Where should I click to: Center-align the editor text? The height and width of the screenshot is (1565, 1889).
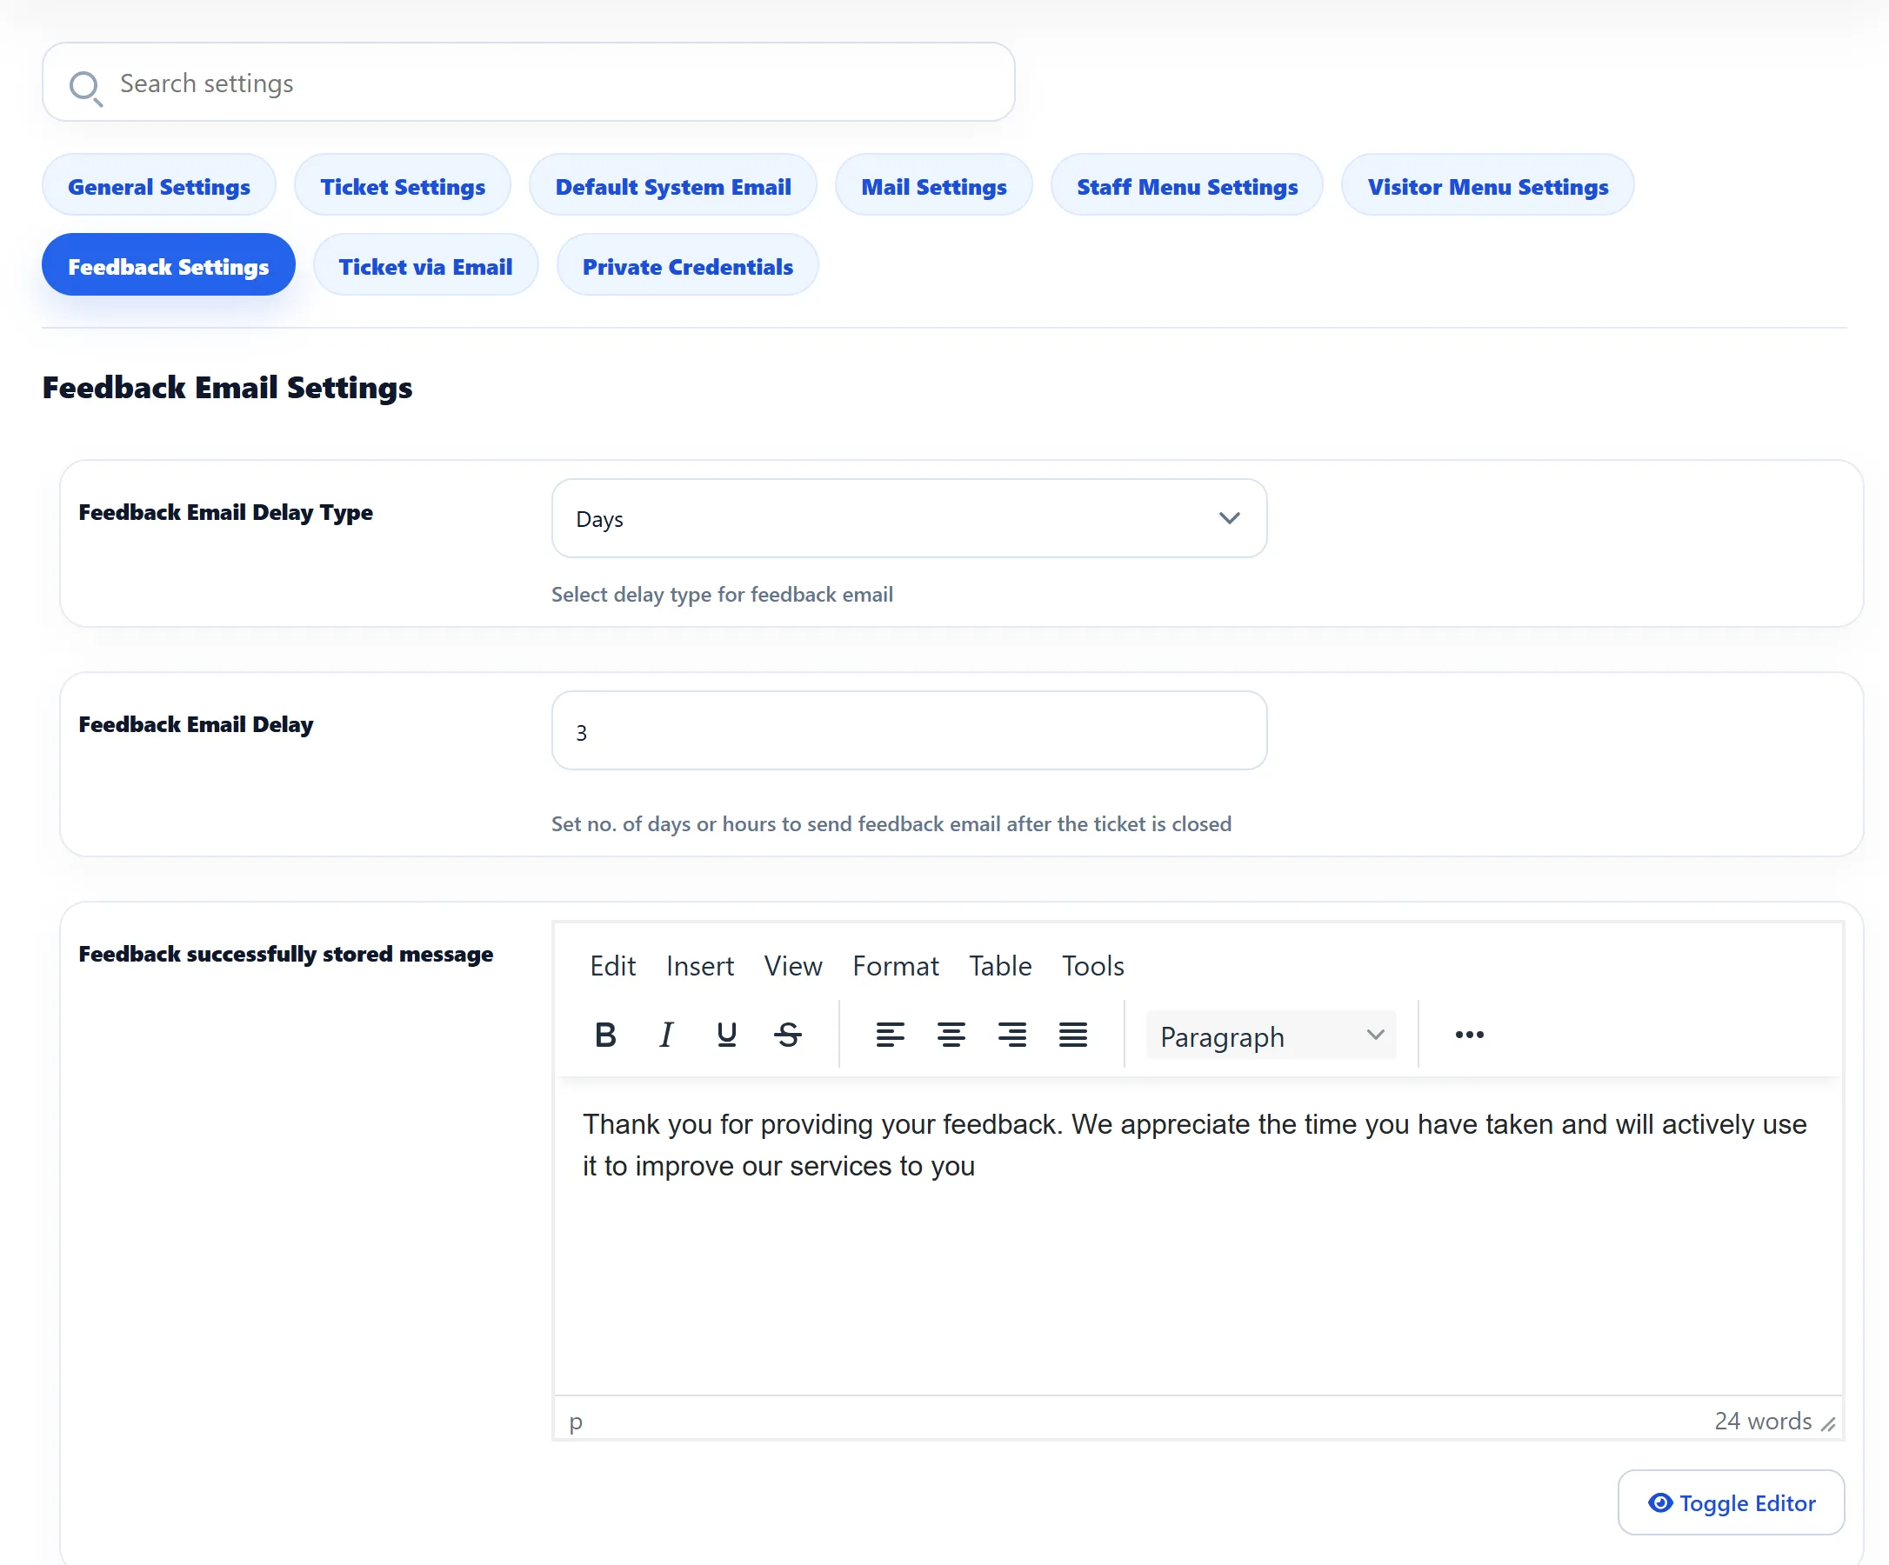coord(951,1035)
